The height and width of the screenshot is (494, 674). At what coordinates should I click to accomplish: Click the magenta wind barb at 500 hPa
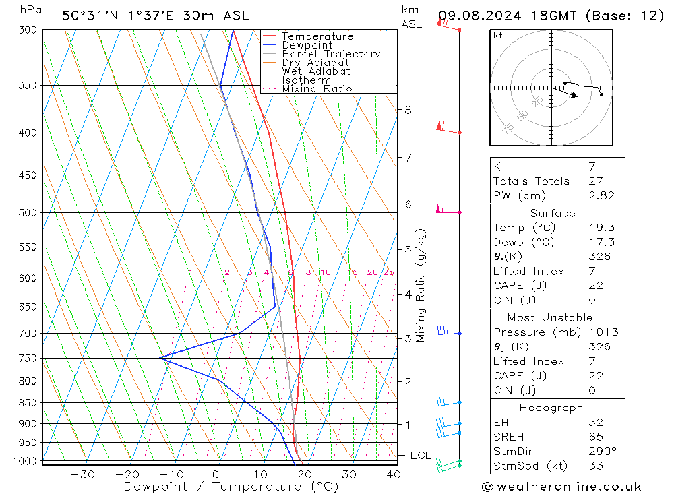(449, 209)
